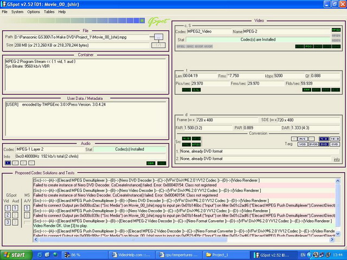Click MS A/V render test 1
Viewport: 347px width, 260px height.
pos(27,208)
